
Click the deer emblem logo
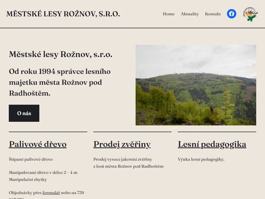click(251, 14)
